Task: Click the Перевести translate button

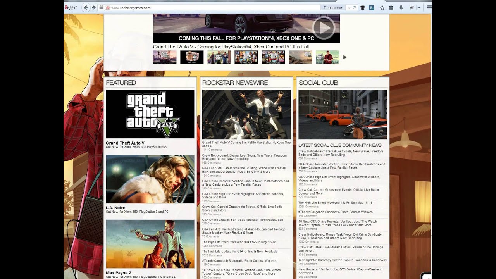Action: pos(333,7)
